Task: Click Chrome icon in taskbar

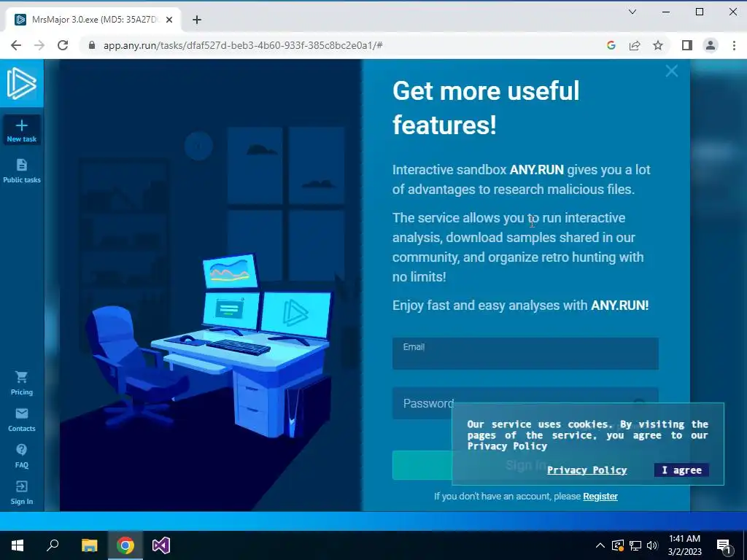Action: click(x=125, y=545)
